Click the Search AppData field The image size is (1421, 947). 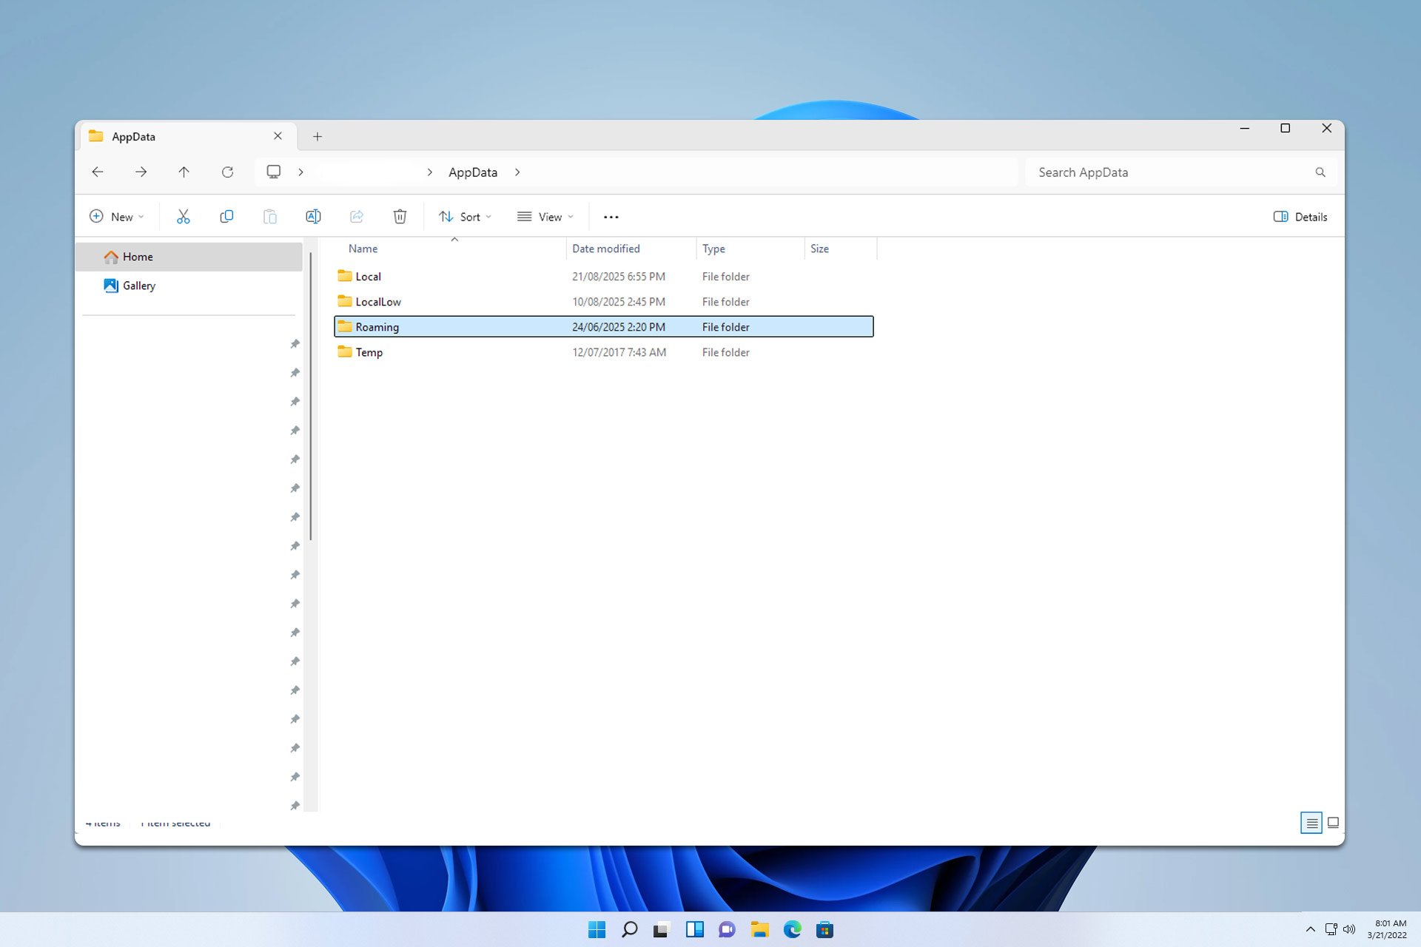point(1169,172)
